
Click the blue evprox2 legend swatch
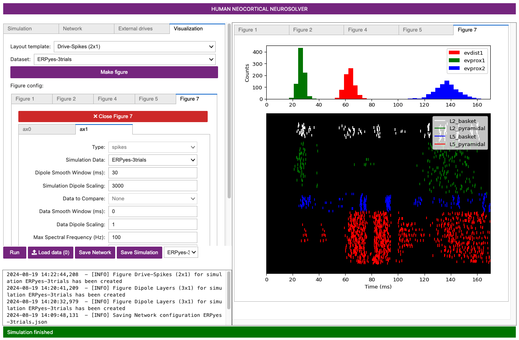(x=454, y=69)
